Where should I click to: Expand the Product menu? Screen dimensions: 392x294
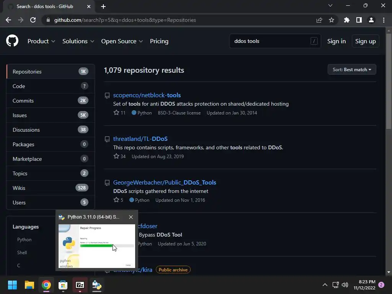(41, 41)
